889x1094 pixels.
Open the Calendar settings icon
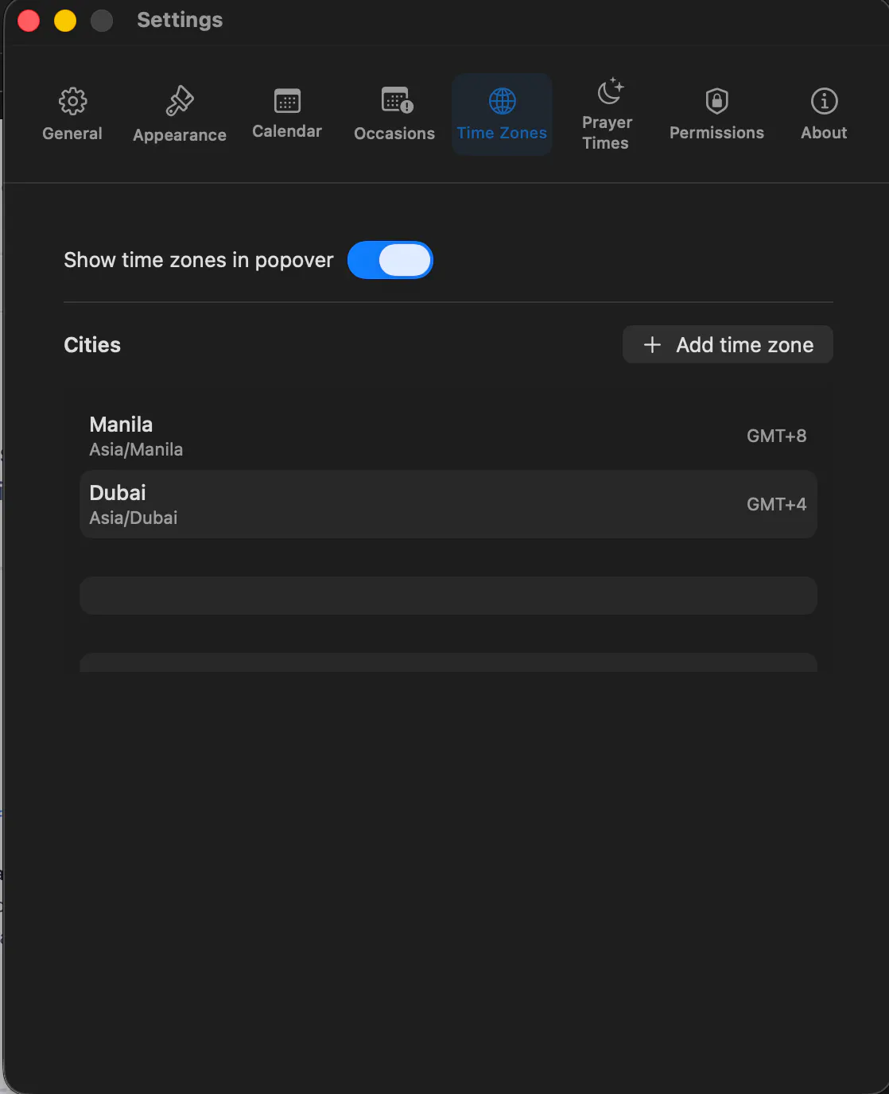pos(287,101)
